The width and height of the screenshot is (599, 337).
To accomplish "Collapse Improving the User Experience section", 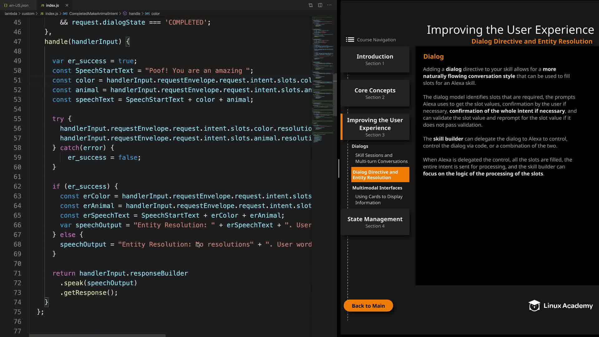I will coord(375,127).
